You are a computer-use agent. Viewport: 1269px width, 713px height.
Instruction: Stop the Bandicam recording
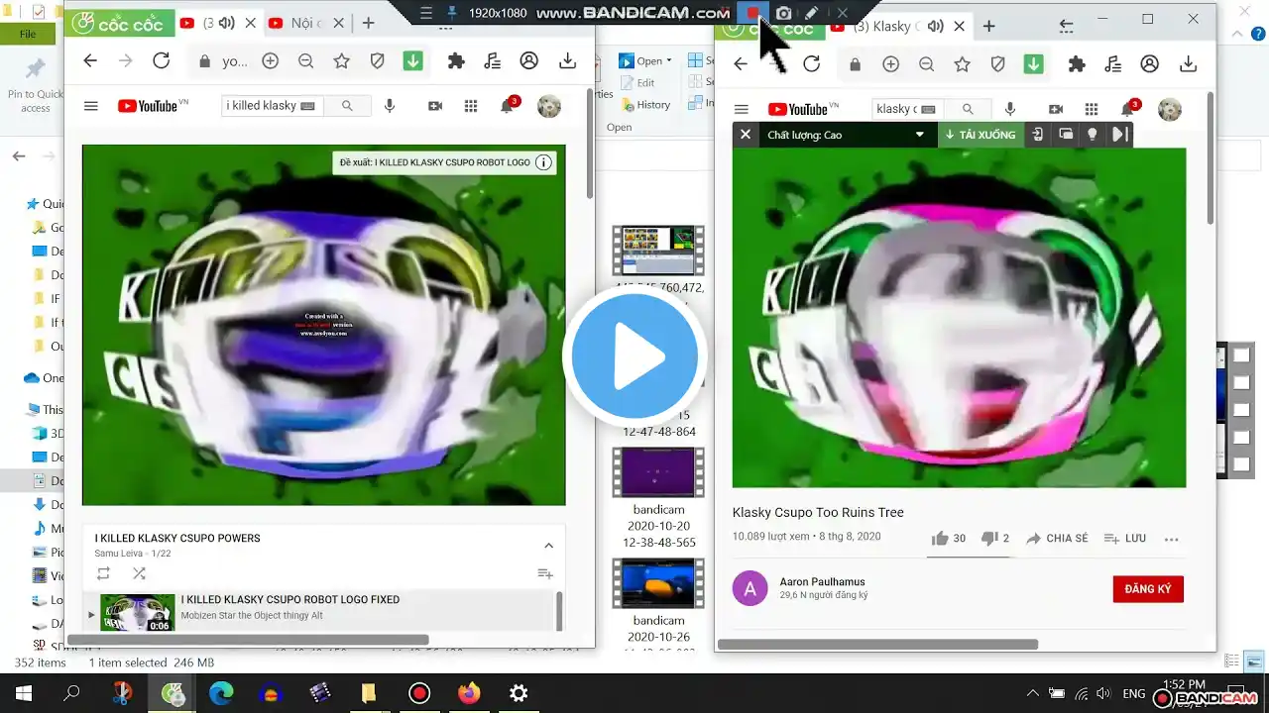[x=753, y=13]
